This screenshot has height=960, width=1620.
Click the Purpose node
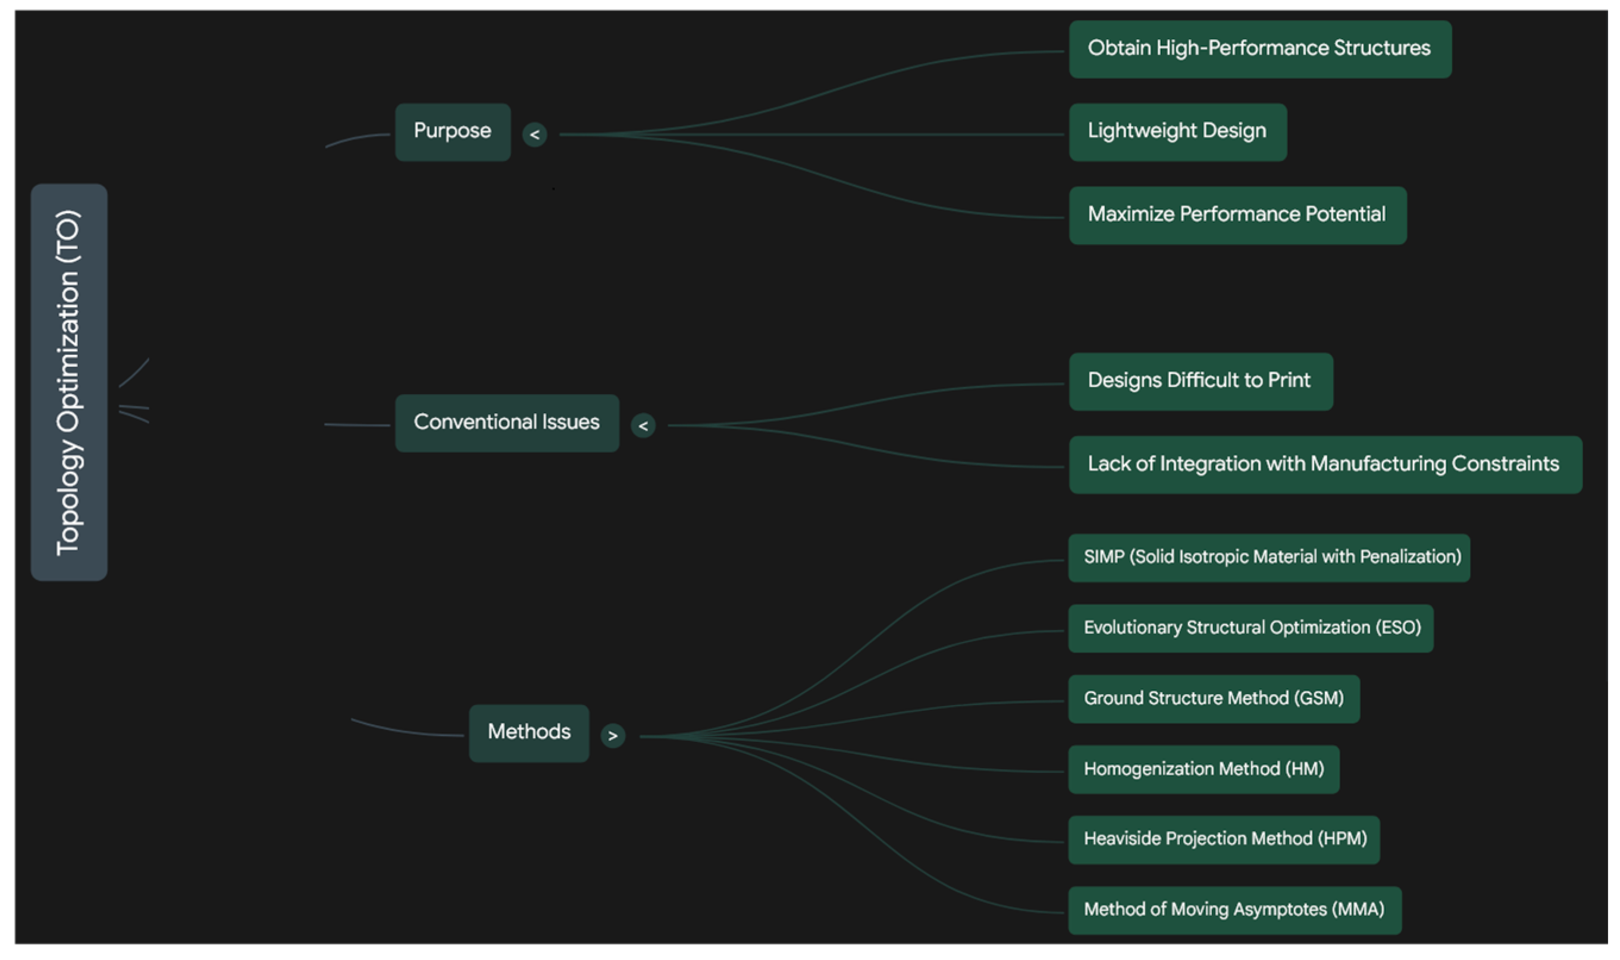[x=453, y=132]
